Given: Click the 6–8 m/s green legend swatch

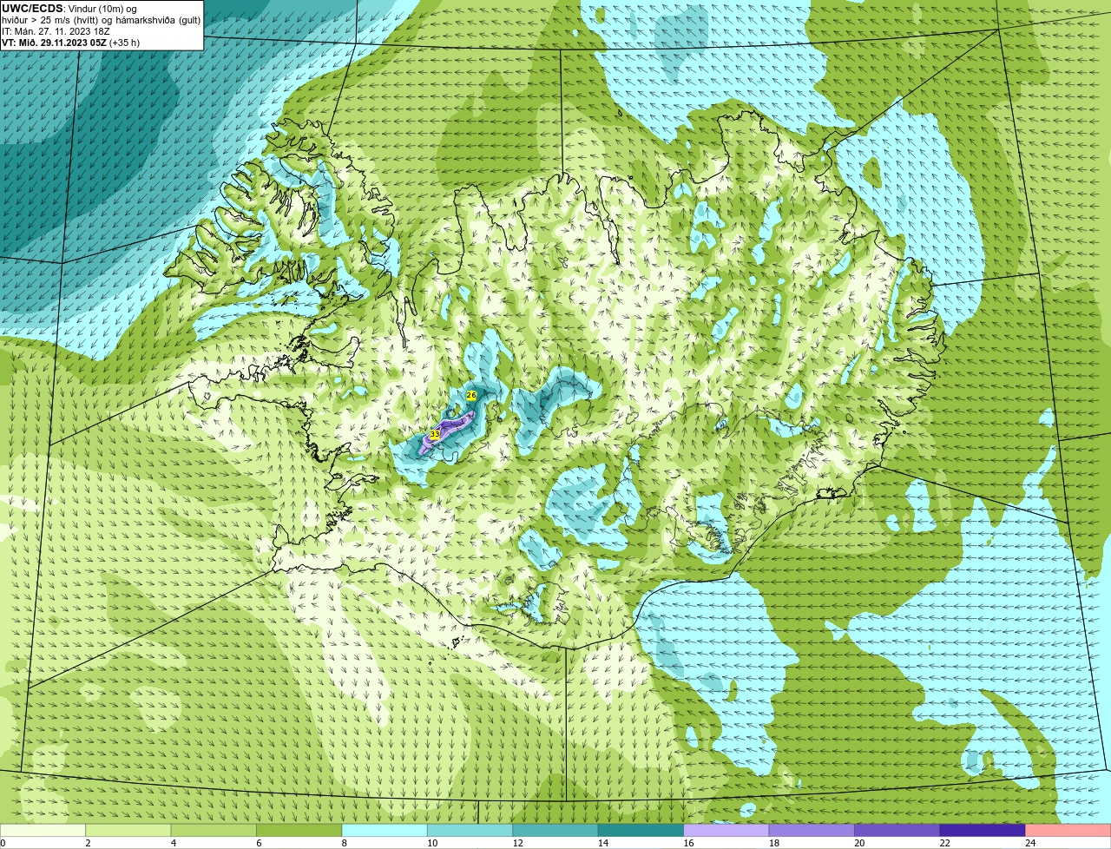Looking at the screenshot, I should 299,831.
